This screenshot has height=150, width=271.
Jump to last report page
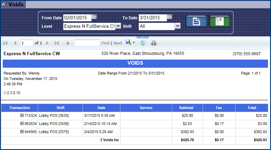pyautogui.click(x=56, y=43)
